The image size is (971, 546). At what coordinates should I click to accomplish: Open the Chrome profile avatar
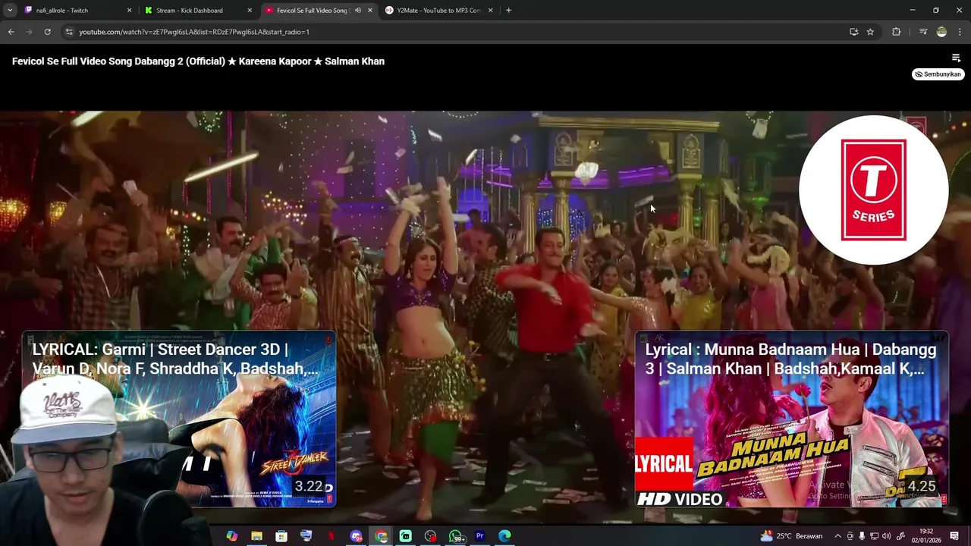[x=941, y=32]
